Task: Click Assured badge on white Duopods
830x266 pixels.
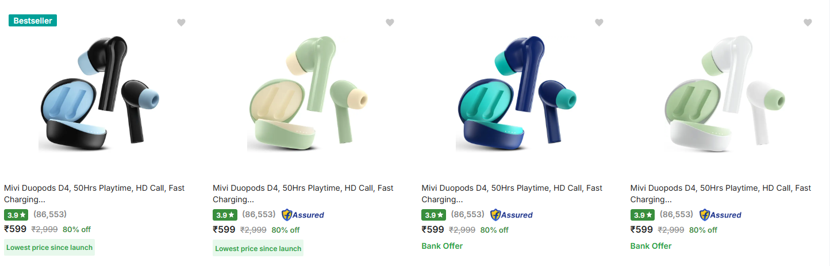Action: [x=721, y=215]
